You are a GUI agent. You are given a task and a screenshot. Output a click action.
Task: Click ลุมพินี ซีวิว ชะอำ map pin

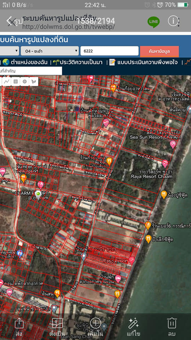54,308
